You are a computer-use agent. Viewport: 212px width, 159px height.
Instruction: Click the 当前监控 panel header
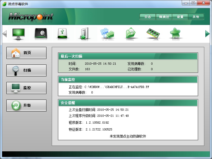128,79
